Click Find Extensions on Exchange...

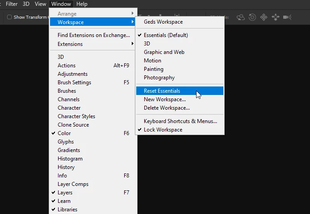92,35
